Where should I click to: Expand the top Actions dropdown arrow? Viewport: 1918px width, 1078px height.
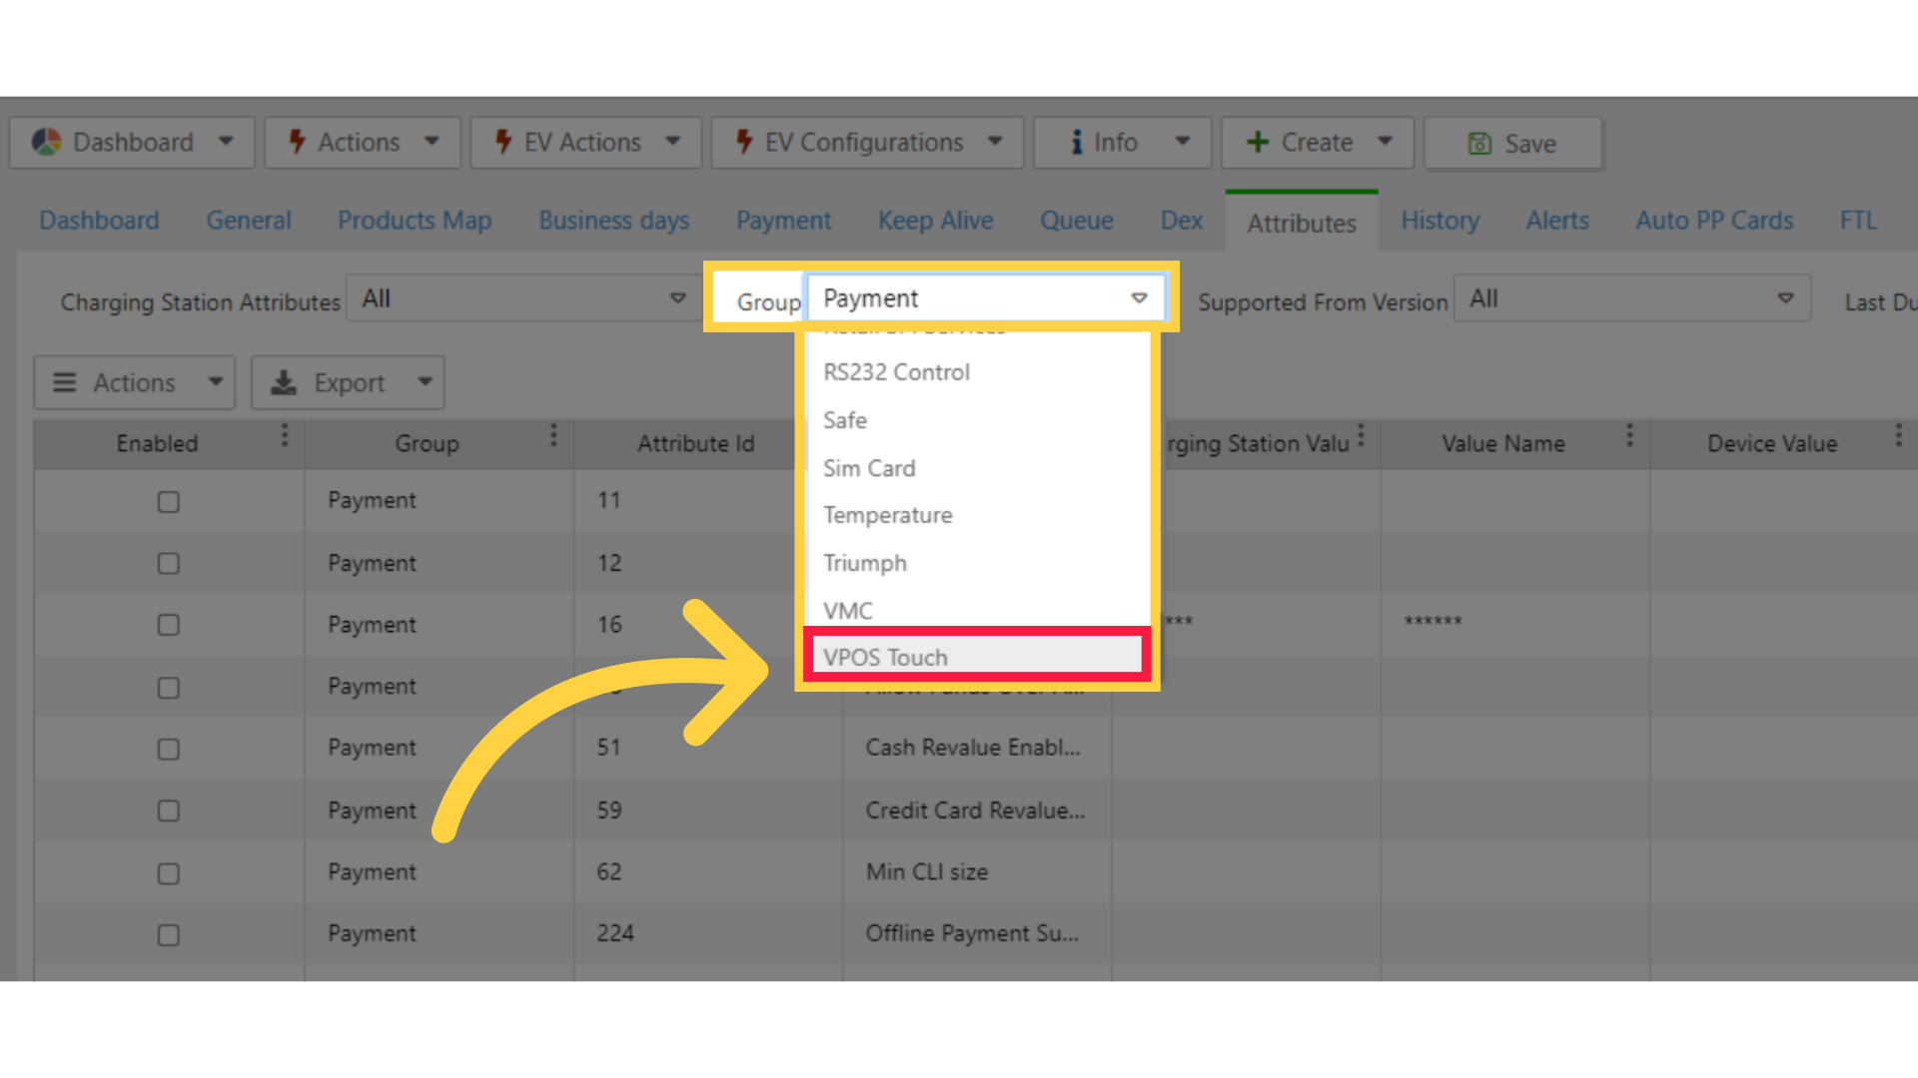(x=432, y=142)
